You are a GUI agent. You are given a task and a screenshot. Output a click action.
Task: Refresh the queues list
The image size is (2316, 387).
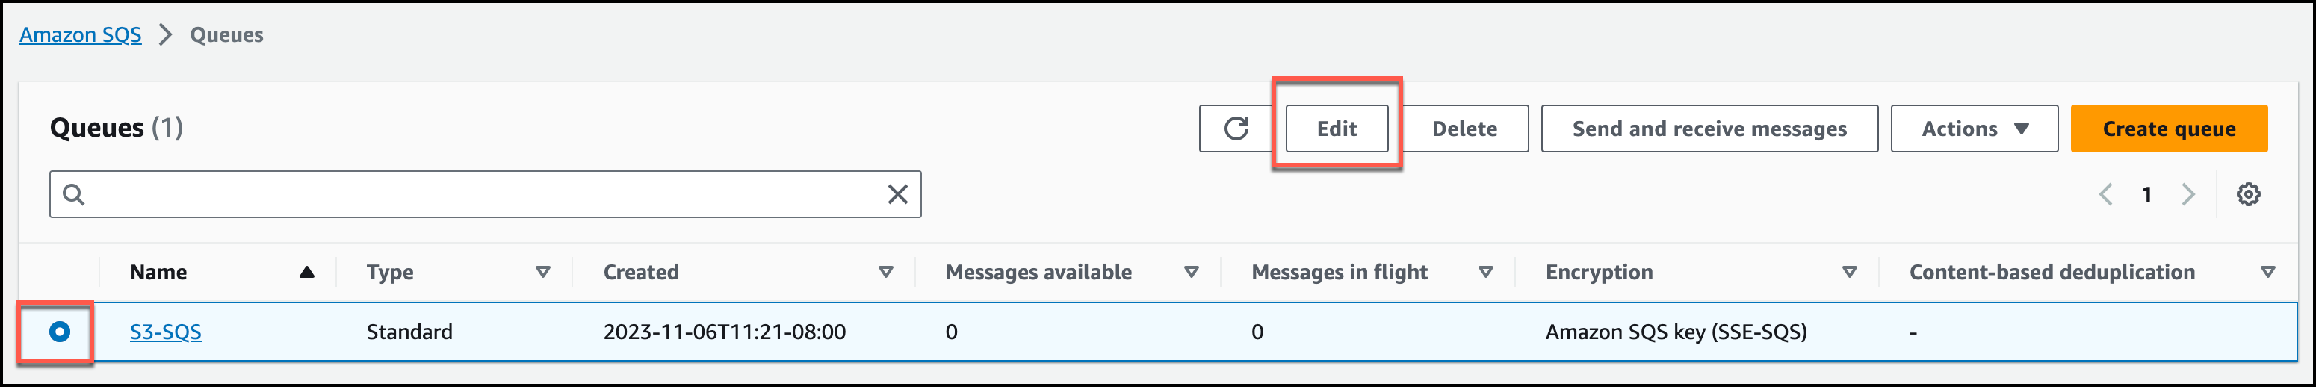point(1236,129)
